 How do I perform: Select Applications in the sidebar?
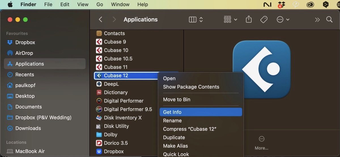coord(45,64)
